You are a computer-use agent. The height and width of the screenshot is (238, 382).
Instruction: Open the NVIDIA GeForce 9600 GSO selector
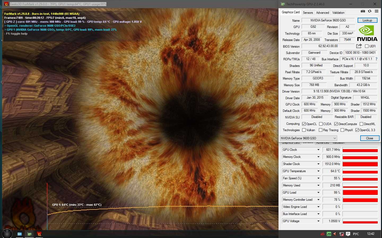(308, 138)
